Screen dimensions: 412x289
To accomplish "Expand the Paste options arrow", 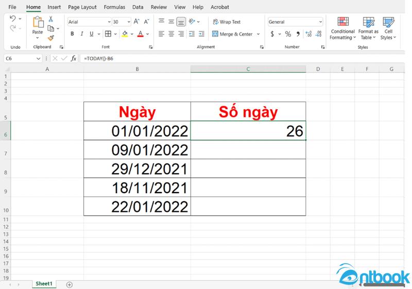I will [37, 38].
